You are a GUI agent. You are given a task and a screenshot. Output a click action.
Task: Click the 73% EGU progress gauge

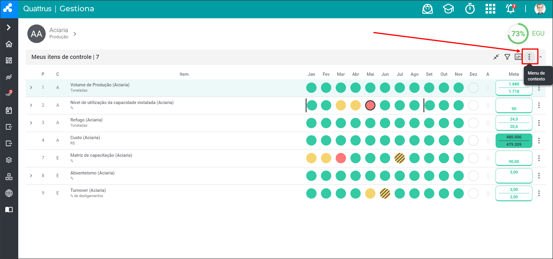click(x=518, y=34)
